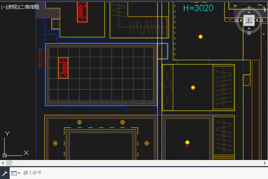The image size is (268, 179).
Task: Open the [俯视] view controls menu
Action: point(13,7)
